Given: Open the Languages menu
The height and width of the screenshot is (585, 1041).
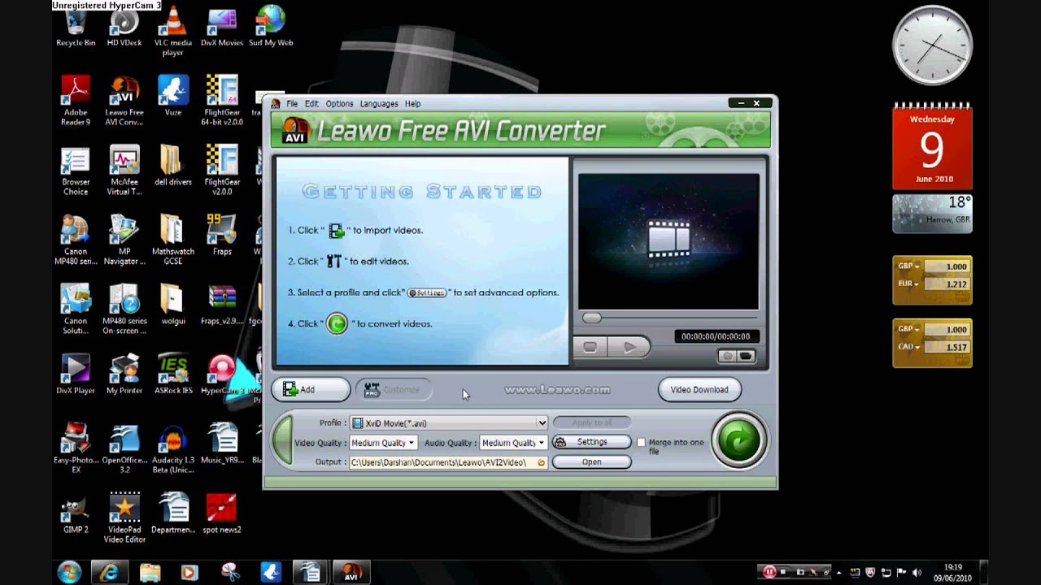Looking at the screenshot, I should [x=379, y=104].
